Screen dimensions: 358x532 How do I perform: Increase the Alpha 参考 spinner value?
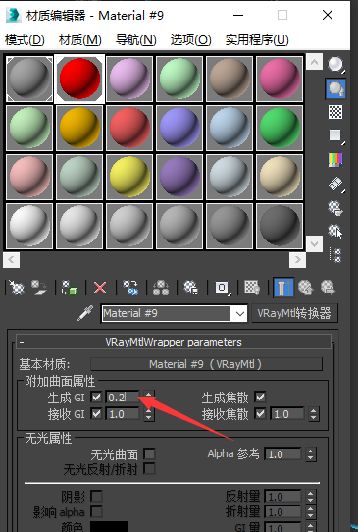311,451
